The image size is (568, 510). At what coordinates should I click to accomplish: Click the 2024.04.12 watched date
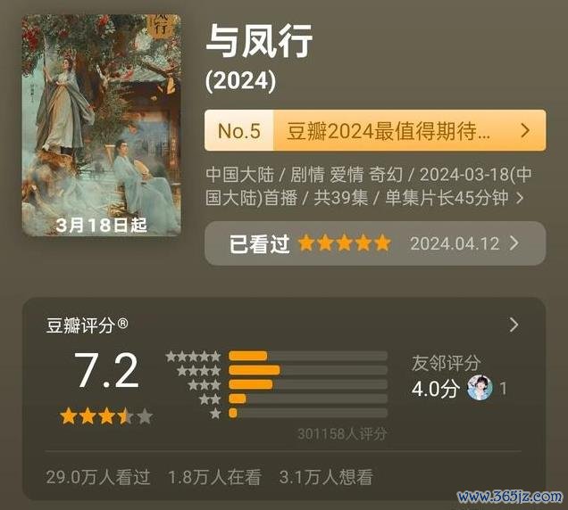pos(455,243)
